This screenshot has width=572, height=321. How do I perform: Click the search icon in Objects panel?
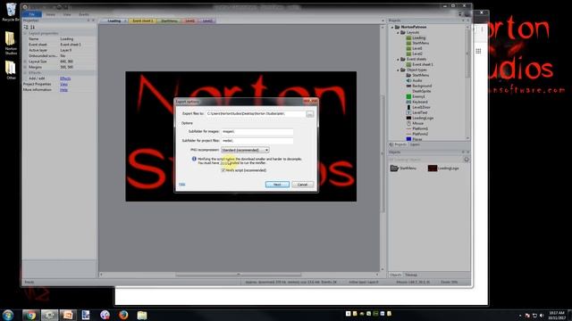point(467,160)
